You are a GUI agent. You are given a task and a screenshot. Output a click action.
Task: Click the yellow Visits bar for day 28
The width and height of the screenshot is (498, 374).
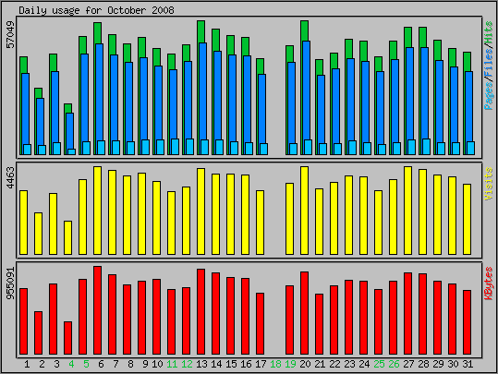422,211
